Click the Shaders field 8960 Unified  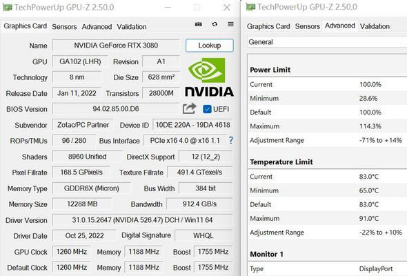coord(87,157)
